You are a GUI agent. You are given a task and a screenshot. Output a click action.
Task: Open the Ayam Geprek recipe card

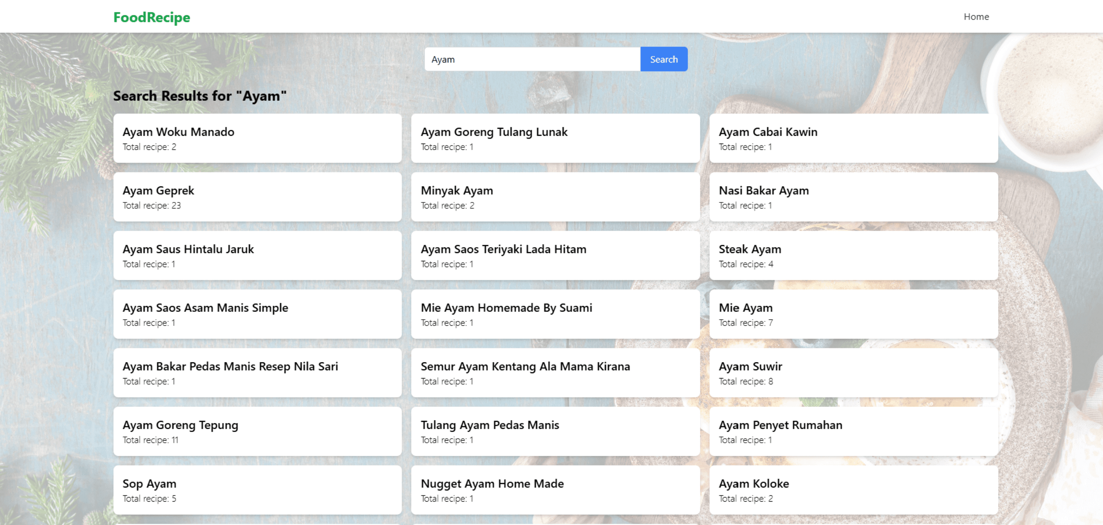257,197
